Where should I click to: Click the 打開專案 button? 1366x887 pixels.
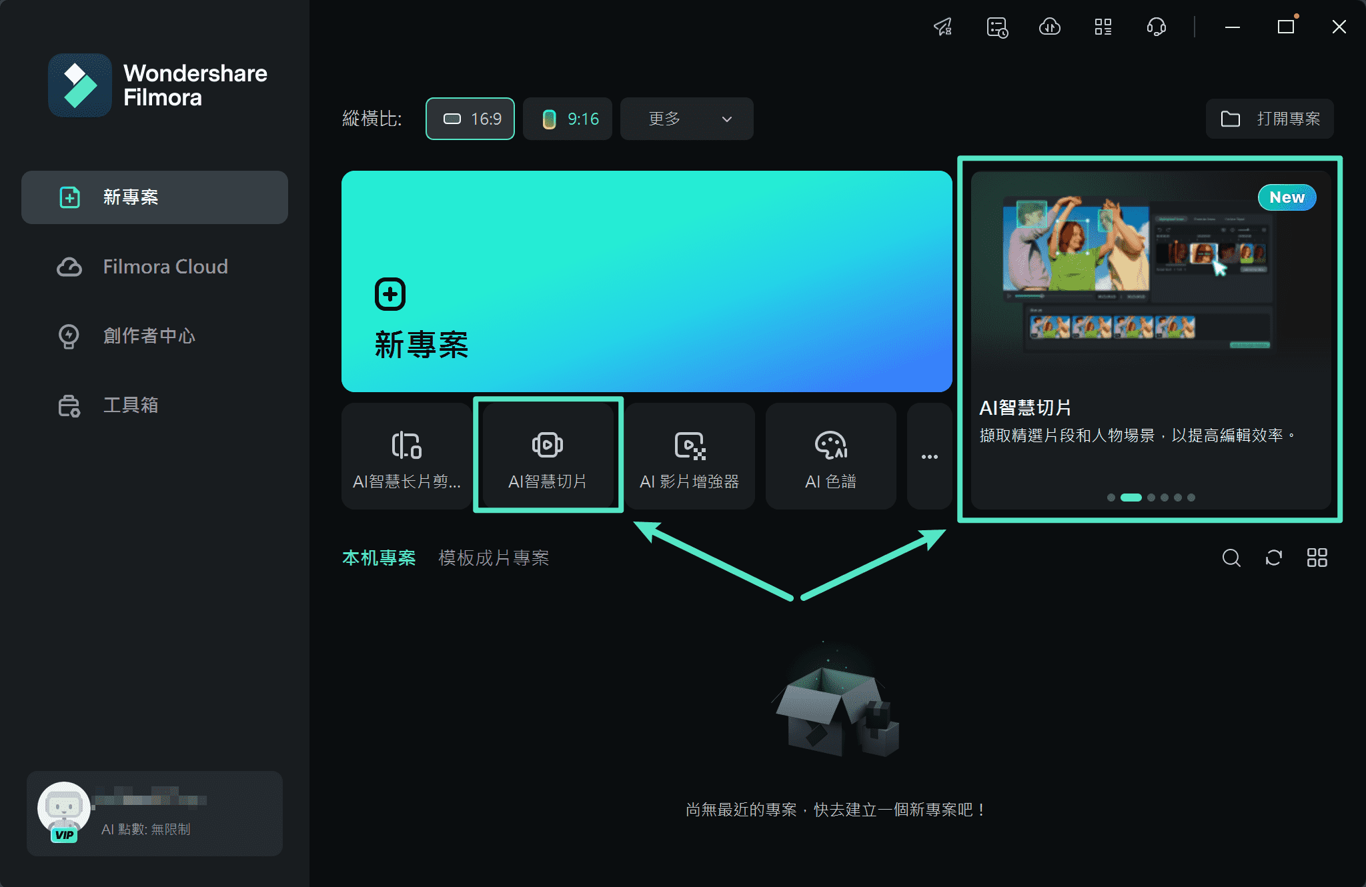click(x=1270, y=119)
